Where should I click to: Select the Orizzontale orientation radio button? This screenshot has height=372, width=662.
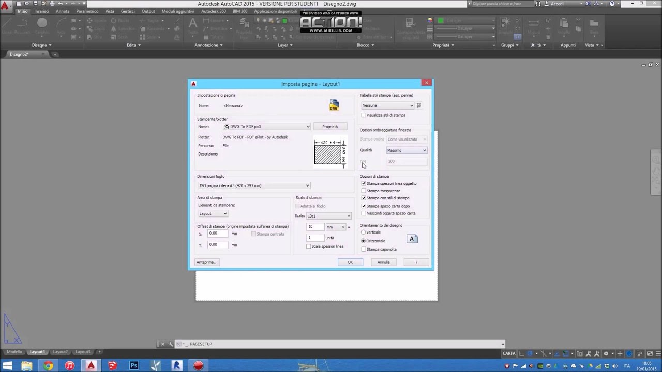click(x=363, y=241)
